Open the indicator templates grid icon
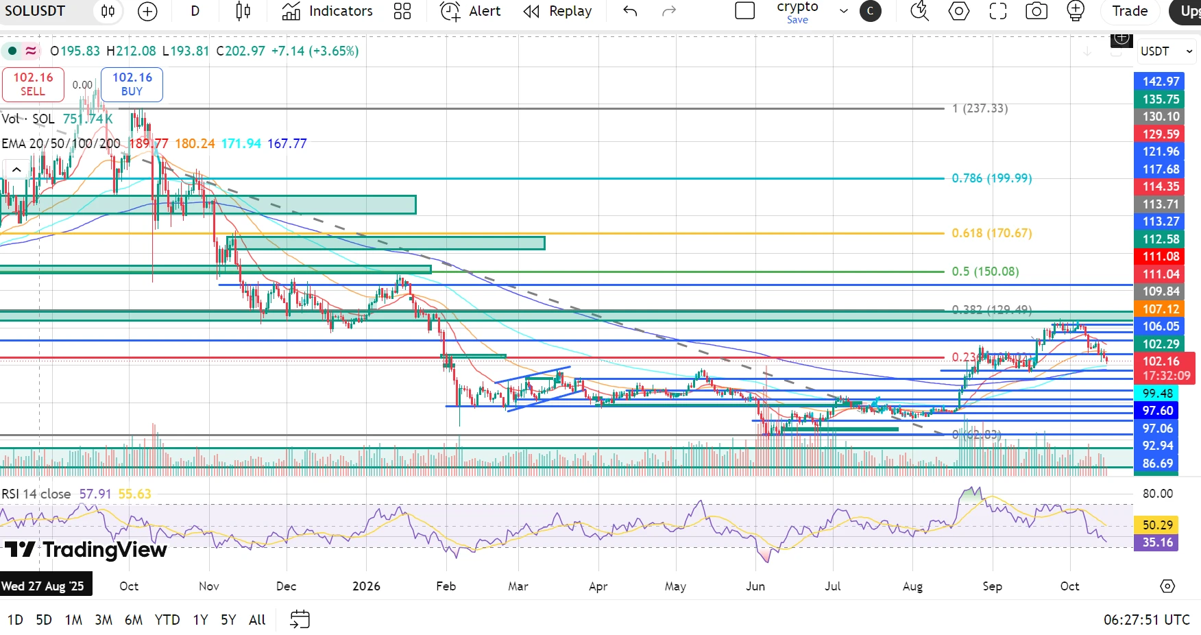Screen dimensions: 1201x635 (x=402, y=11)
